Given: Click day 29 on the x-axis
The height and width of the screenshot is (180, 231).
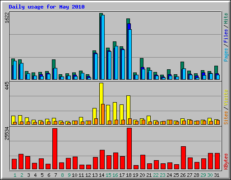Looking at the screenshot, I should [x=203, y=175].
